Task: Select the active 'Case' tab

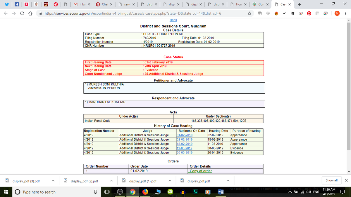Action: pos(283,4)
